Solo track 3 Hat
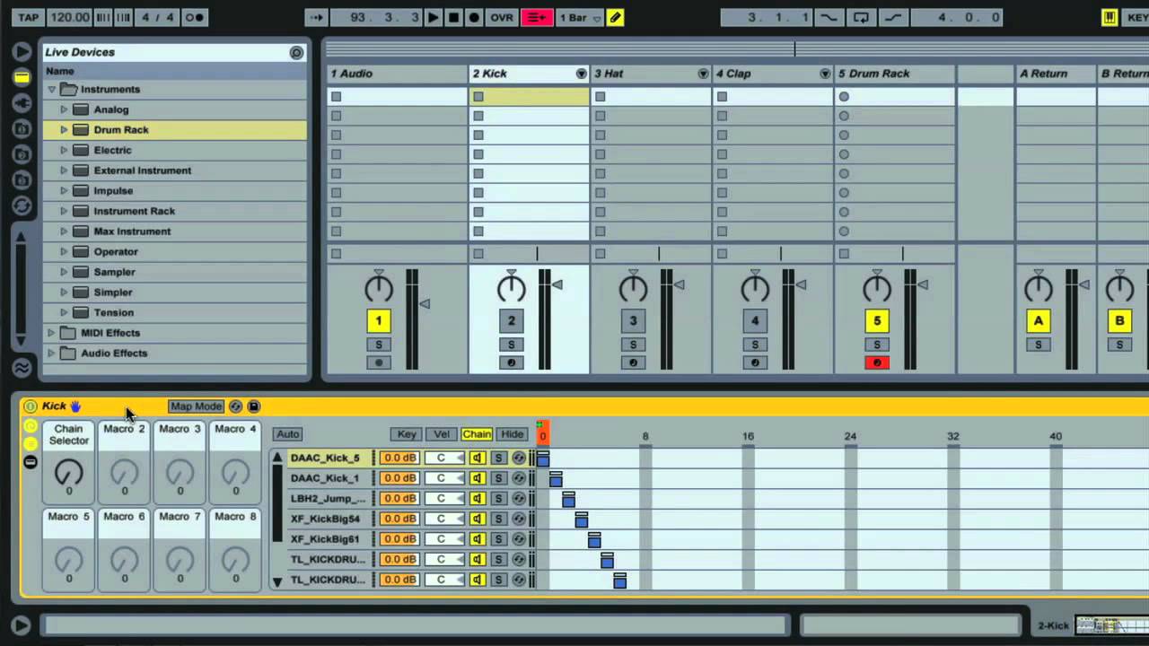 tap(633, 345)
